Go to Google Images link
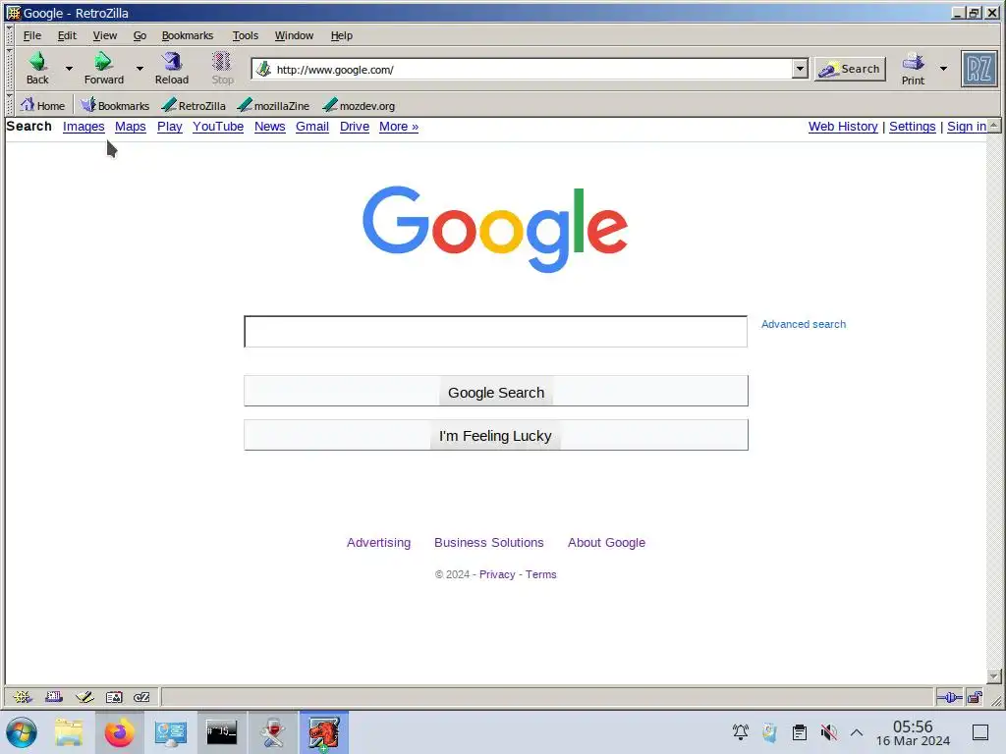This screenshot has height=754, width=1006. 84,127
